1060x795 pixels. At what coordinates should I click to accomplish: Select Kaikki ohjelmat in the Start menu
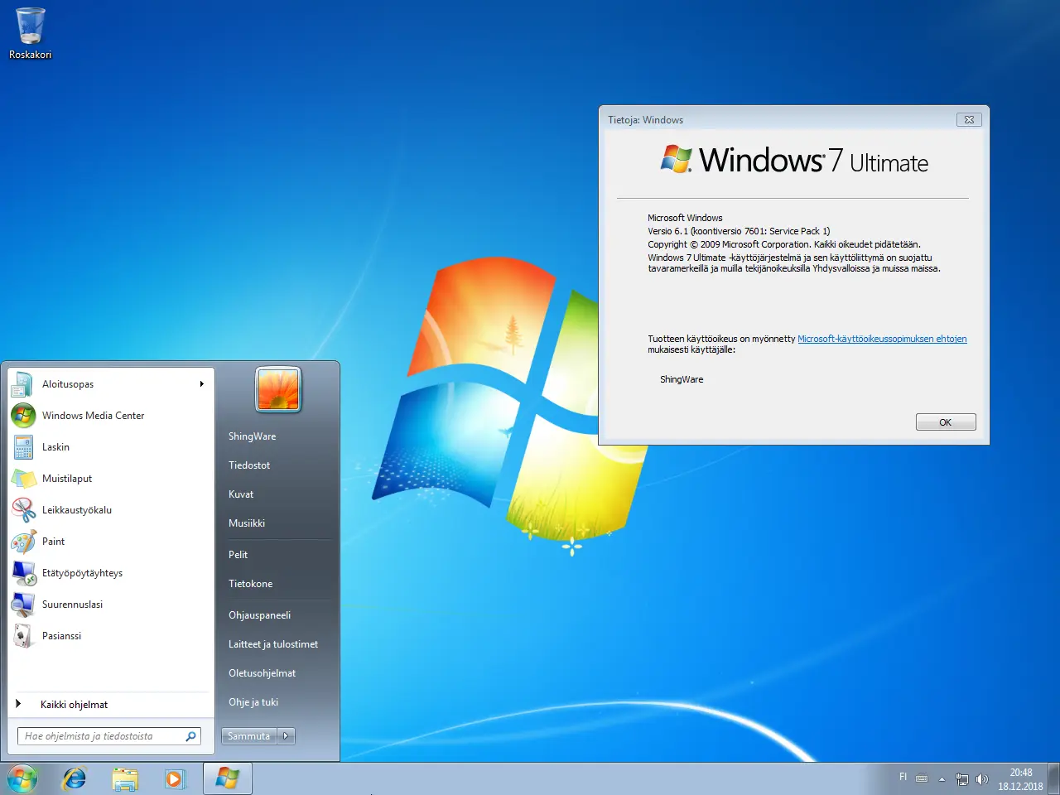(x=76, y=704)
